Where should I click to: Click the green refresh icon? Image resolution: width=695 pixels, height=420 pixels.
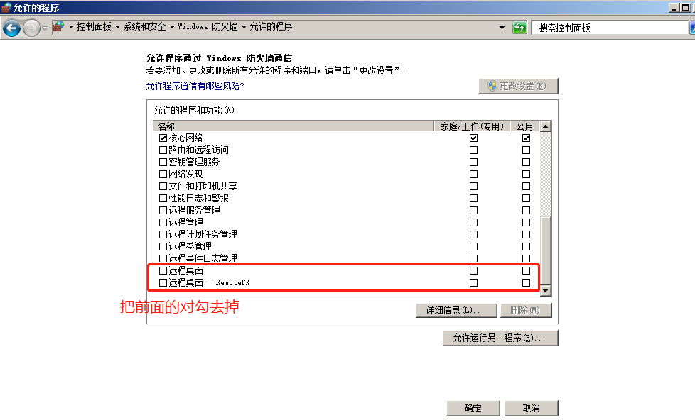(519, 28)
